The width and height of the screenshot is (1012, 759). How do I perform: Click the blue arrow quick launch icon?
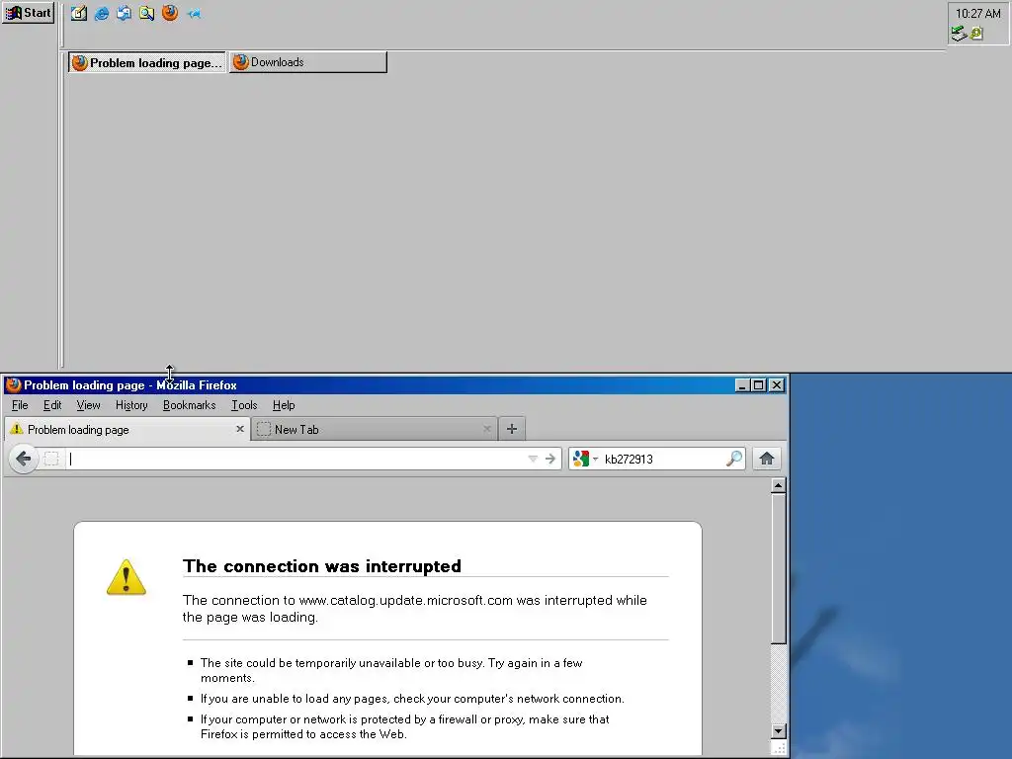coord(194,13)
